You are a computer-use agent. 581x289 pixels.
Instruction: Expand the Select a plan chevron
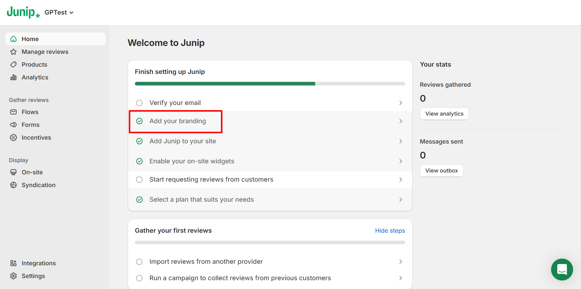pyautogui.click(x=401, y=200)
